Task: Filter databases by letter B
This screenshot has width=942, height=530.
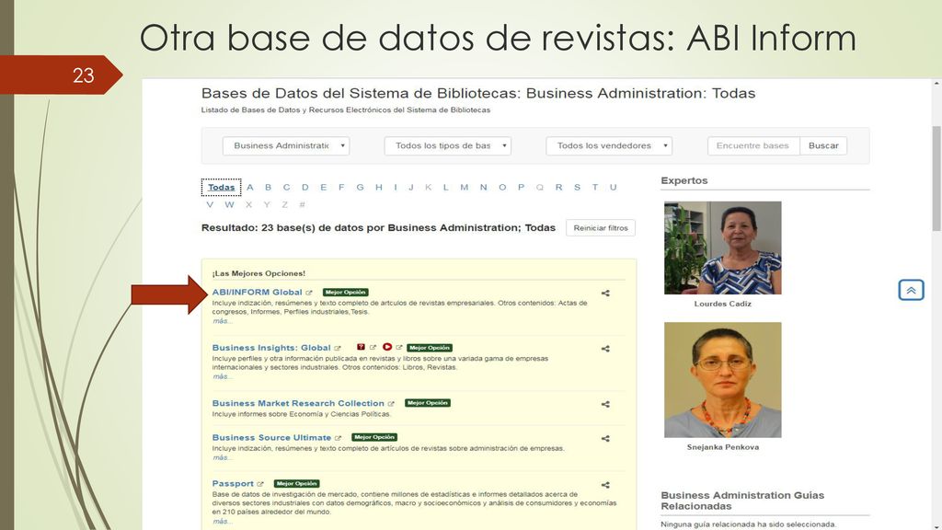Action: [268, 188]
